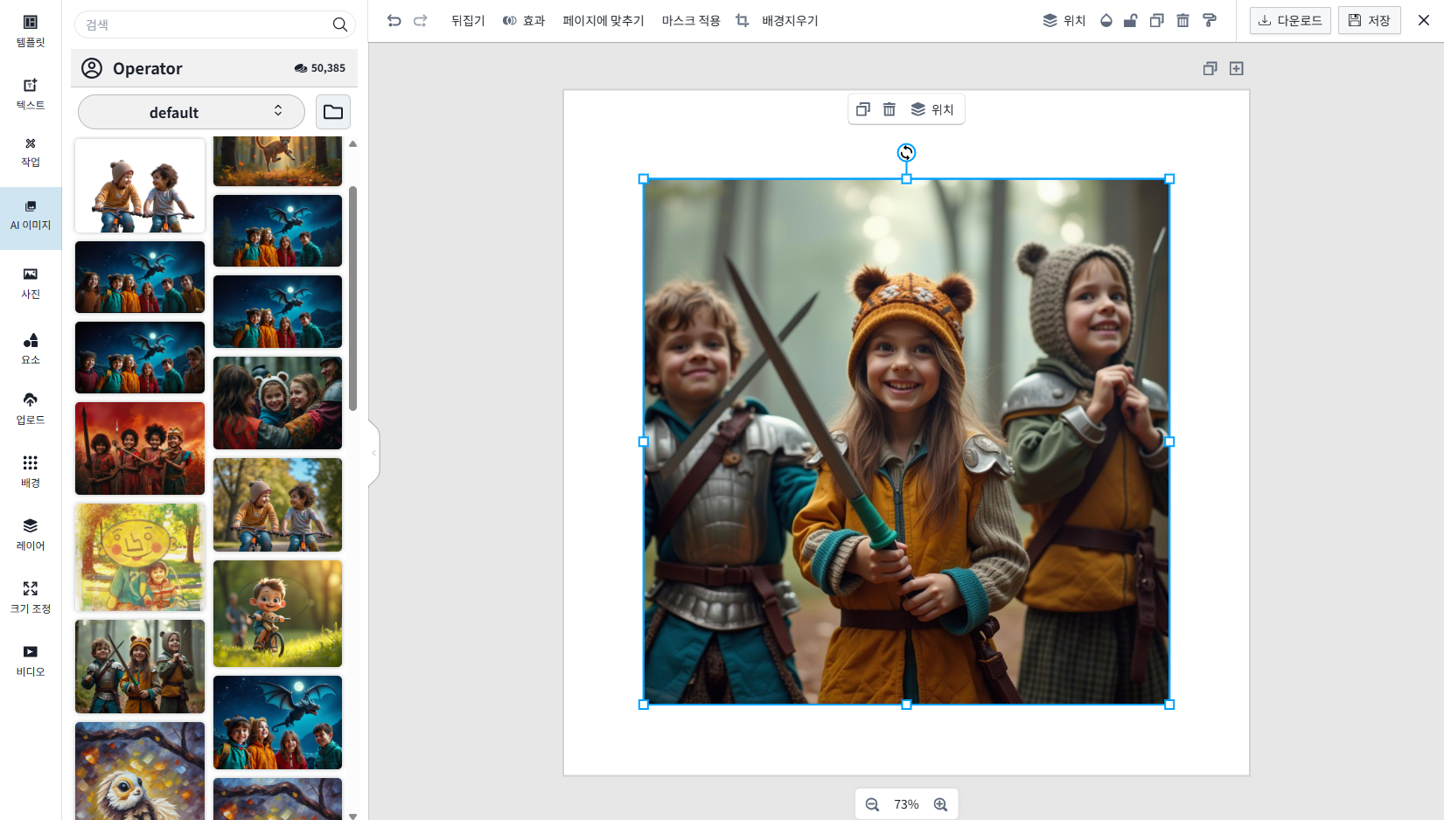Select the 레이어 icon in the left sidebar

click(x=30, y=534)
